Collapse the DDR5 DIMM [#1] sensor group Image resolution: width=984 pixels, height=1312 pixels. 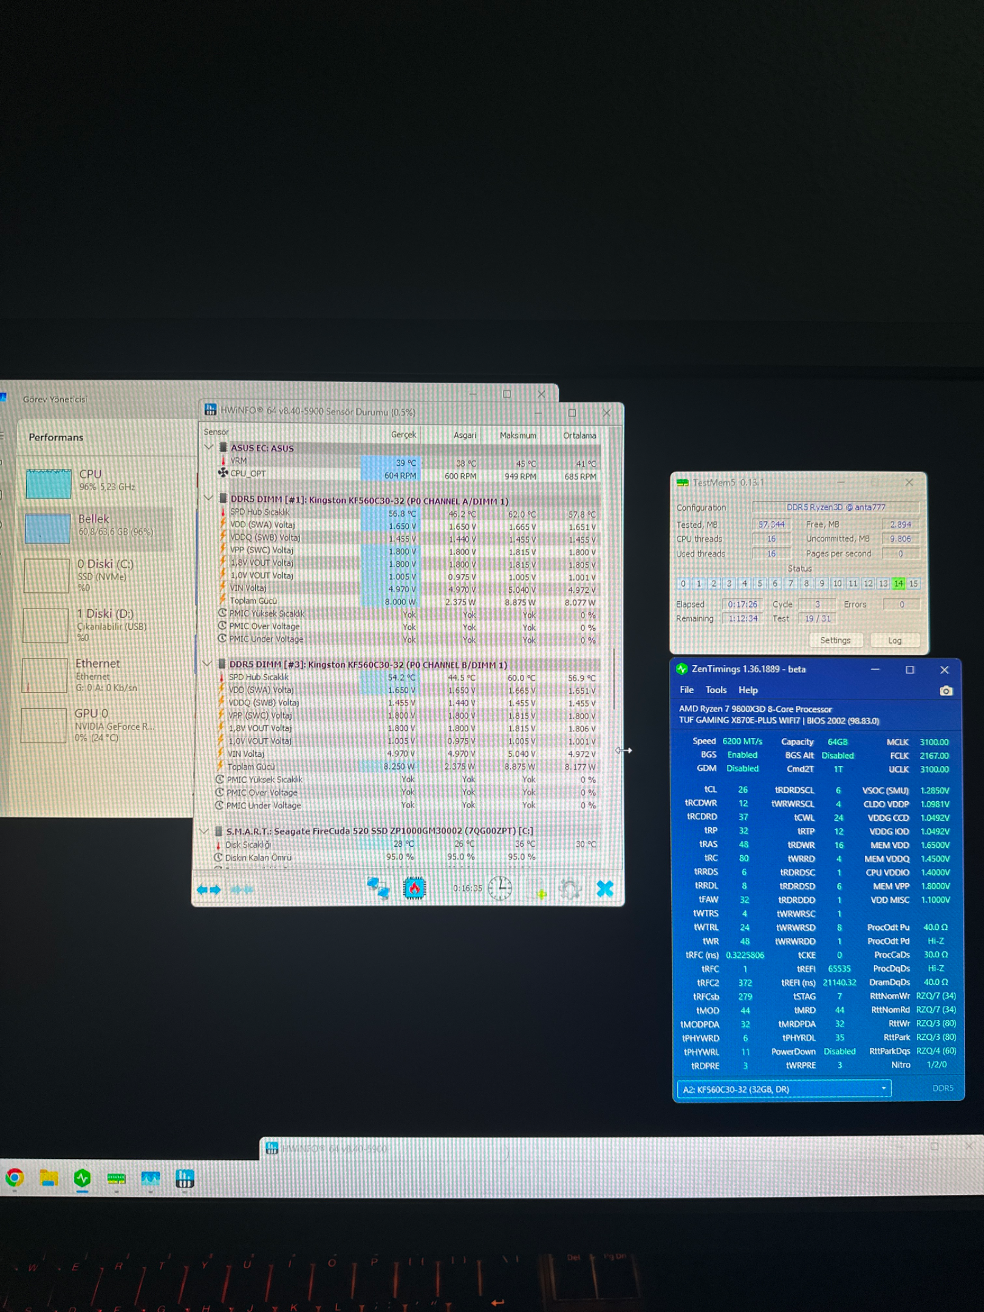pyautogui.click(x=208, y=498)
